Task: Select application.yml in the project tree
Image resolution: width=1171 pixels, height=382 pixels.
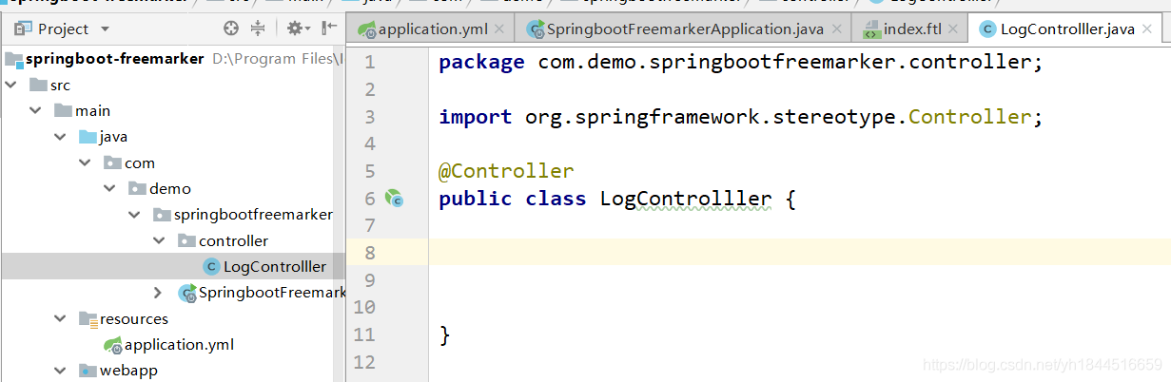Action: tap(179, 345)
